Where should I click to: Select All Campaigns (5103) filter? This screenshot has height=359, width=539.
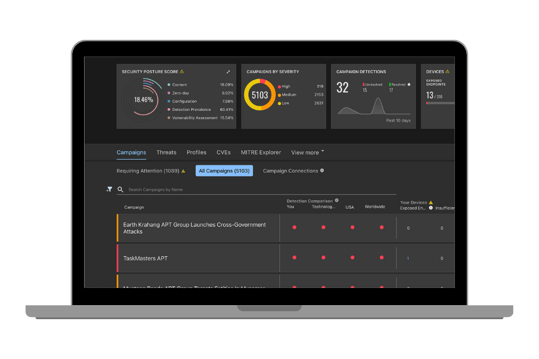pos(224,171)
